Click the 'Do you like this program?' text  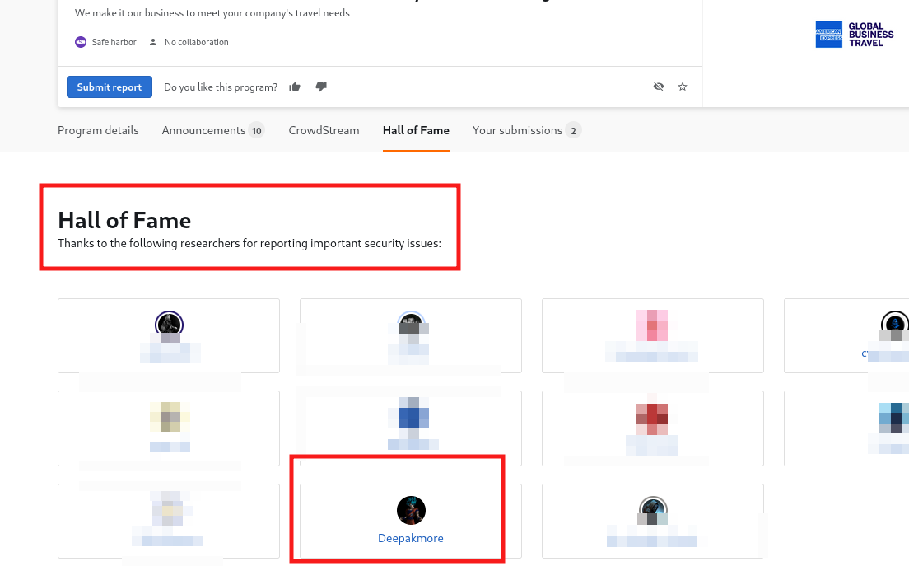tap(221, 87)
